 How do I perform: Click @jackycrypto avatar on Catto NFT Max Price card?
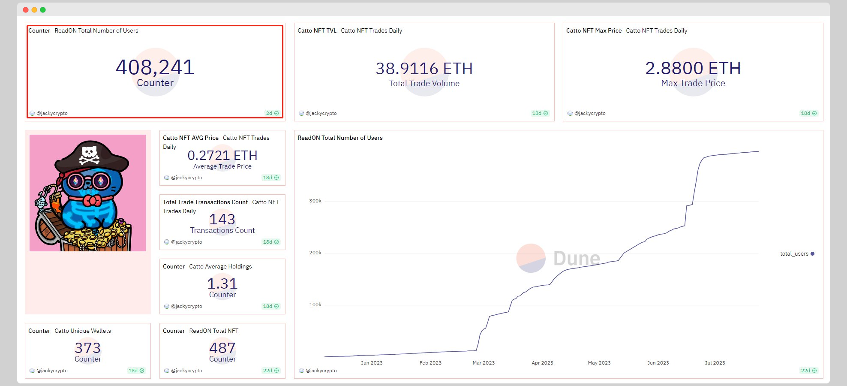[570, 113]
